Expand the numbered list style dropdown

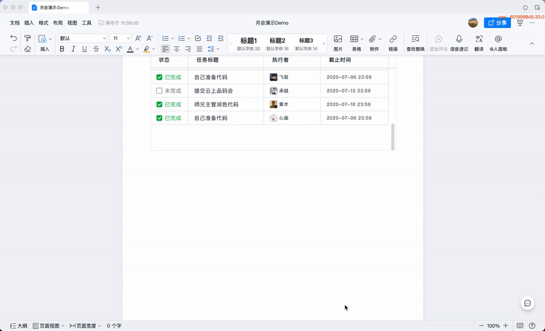[189, 39]
